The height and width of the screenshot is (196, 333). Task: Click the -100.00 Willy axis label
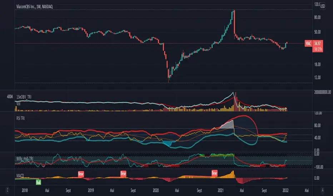point(319,167)
